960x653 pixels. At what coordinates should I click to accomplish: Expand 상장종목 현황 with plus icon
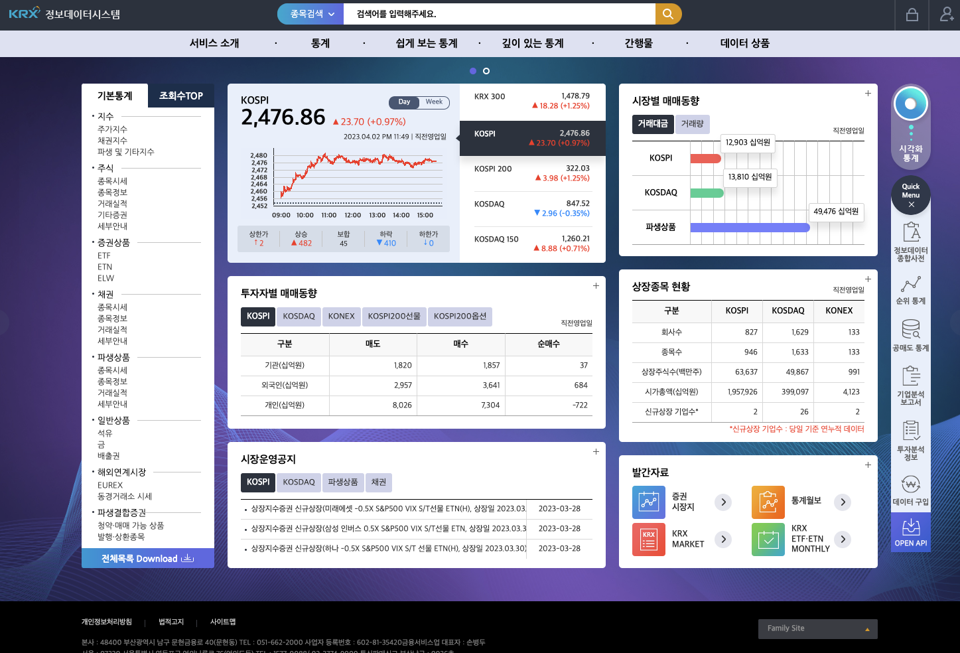[x=868, y=279]
